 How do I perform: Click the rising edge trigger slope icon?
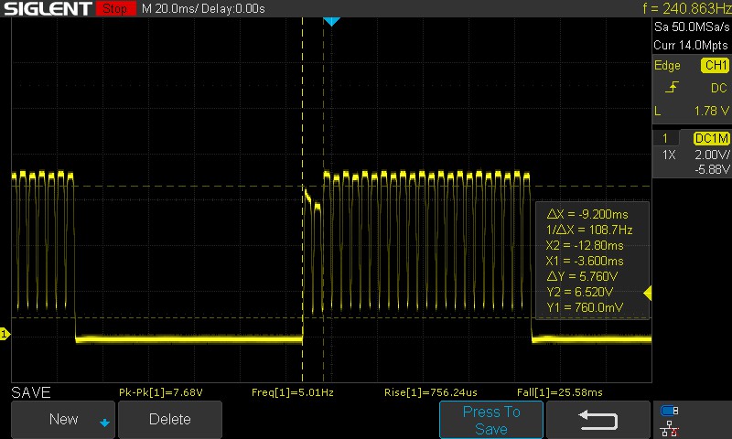(x=673, y=88)
